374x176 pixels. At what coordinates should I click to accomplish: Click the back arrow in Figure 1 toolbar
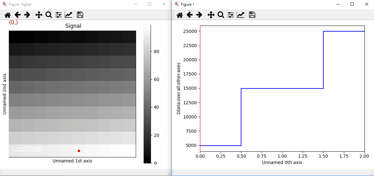[x=189, y=15]
